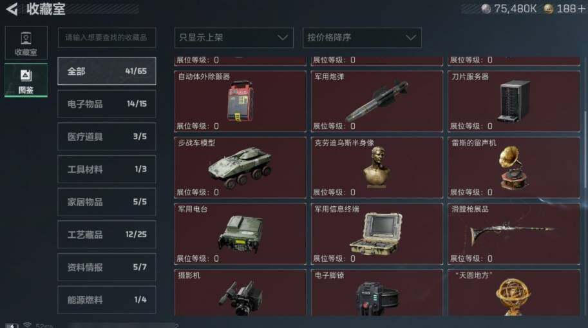The width and height of the screenshot is (588, 328).
Task: Expand the 只显示上架 filter dropdown
Action: click(x=234, y=37)
